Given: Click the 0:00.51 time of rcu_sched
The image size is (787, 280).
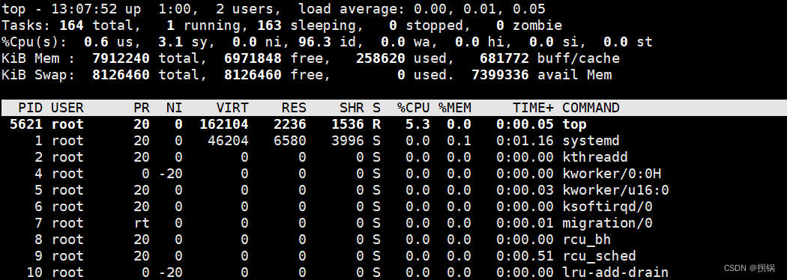Looking at the screenshot, I should [525, 257].
